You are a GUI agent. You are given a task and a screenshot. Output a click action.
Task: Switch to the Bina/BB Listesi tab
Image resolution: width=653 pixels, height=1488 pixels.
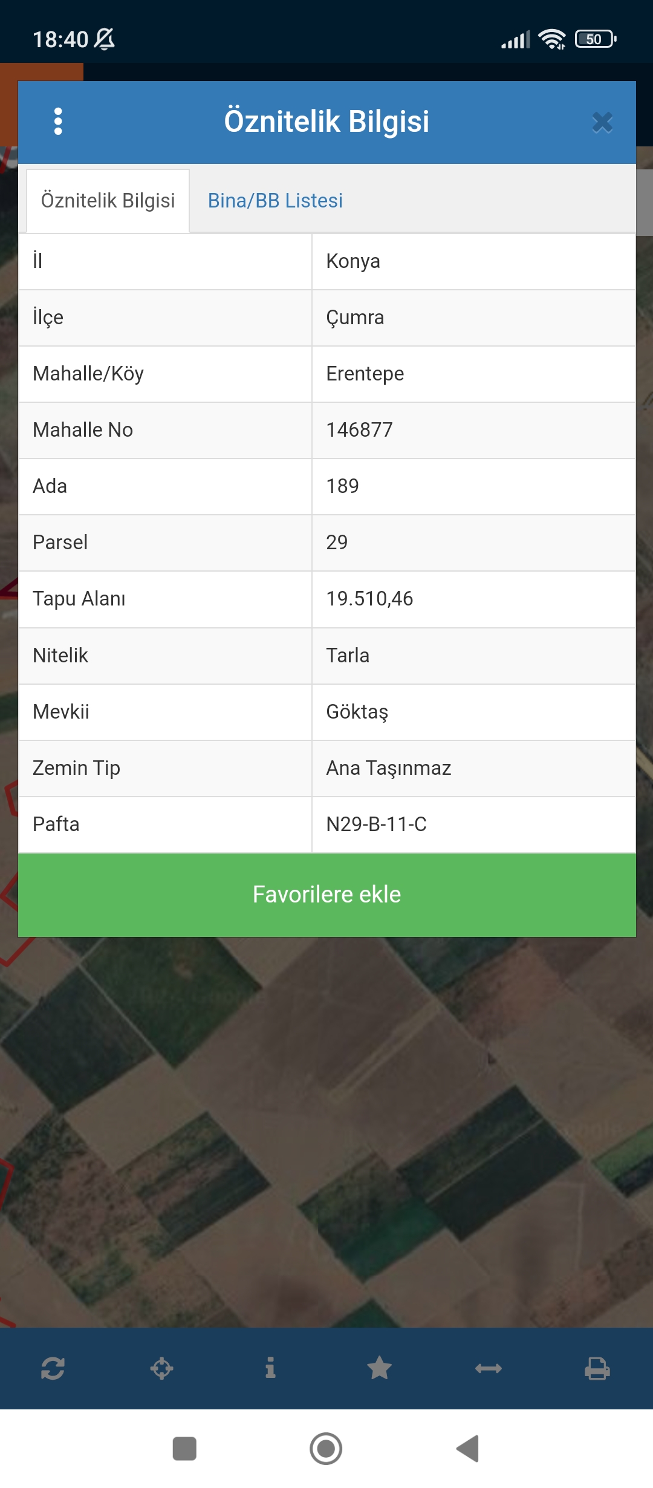[275, 200]
